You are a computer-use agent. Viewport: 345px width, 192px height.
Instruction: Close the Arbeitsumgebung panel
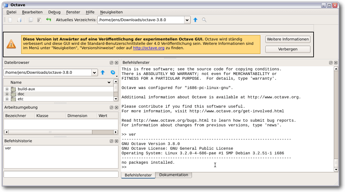(x=117, y=107)
